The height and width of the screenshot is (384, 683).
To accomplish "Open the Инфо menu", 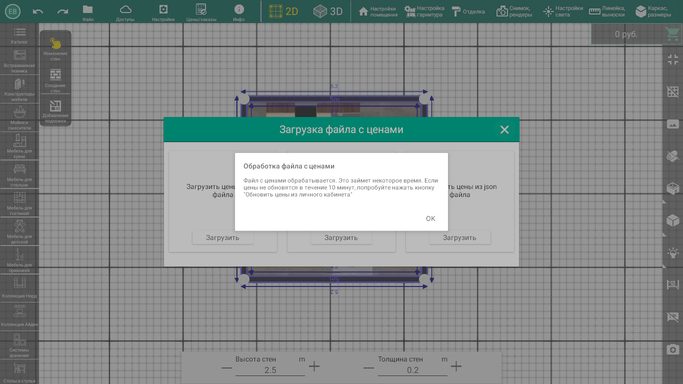I will [239, 12].
